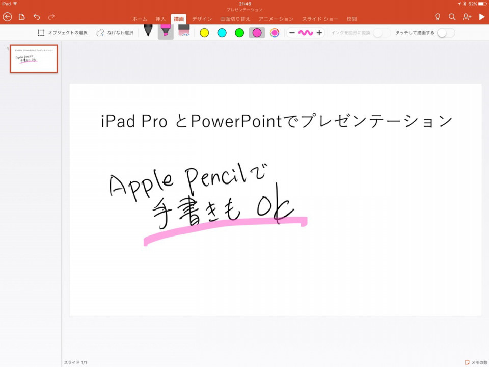Open メモ notes at bottom right

click(x=476, y=362)
